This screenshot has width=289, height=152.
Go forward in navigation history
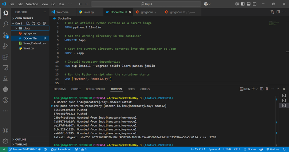86,4
